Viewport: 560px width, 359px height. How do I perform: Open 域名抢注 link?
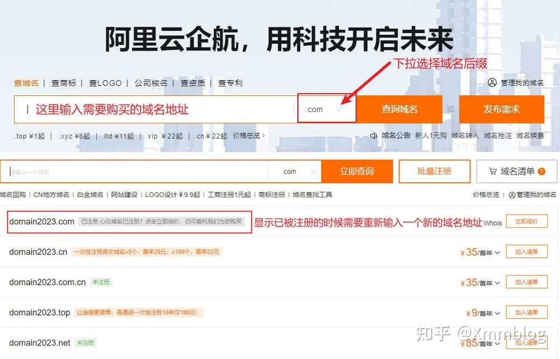tap(497, 136)
